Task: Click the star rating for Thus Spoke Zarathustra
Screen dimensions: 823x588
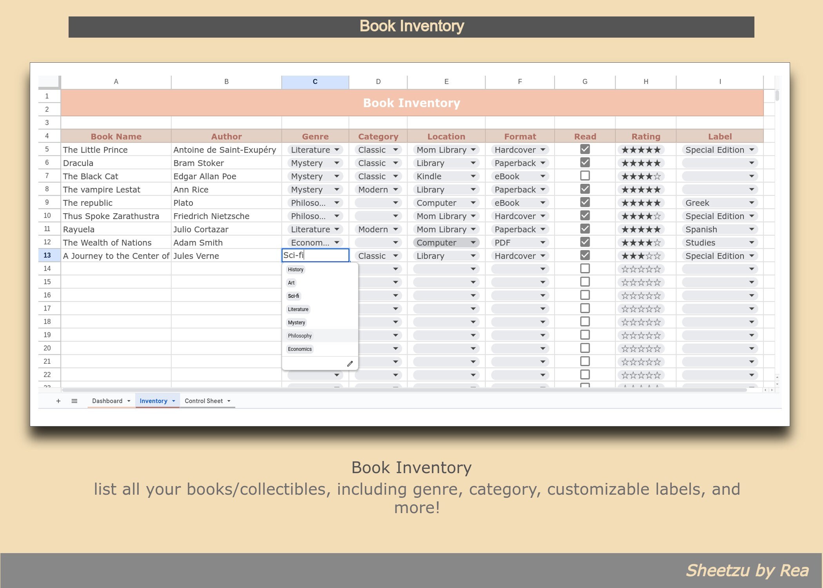Action: click(641, 216)
